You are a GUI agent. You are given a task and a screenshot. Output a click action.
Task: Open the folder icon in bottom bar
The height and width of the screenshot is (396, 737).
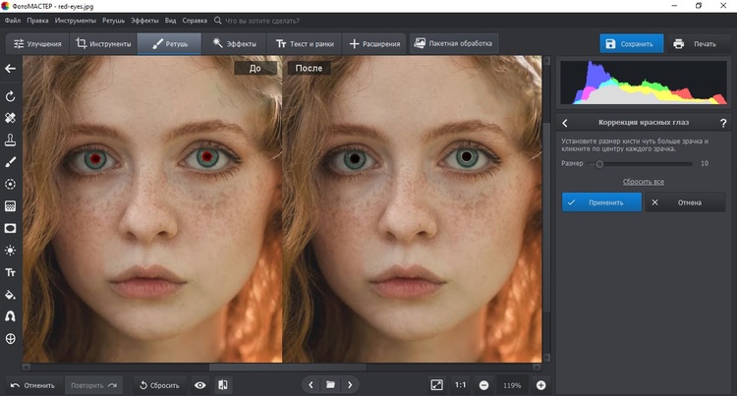point(331,384)
